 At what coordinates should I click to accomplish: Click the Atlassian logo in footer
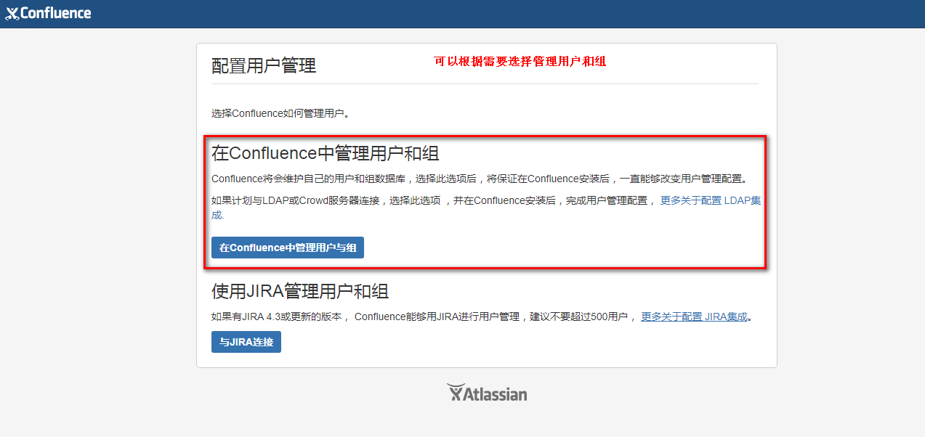pos(487,393)
